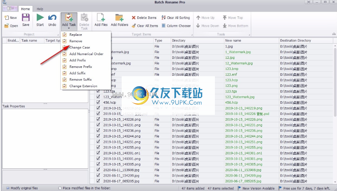337x191 pixels.
Task: Toggle checkbox for 2020-06-17_085205.jpg
Action: click(98, 181)
